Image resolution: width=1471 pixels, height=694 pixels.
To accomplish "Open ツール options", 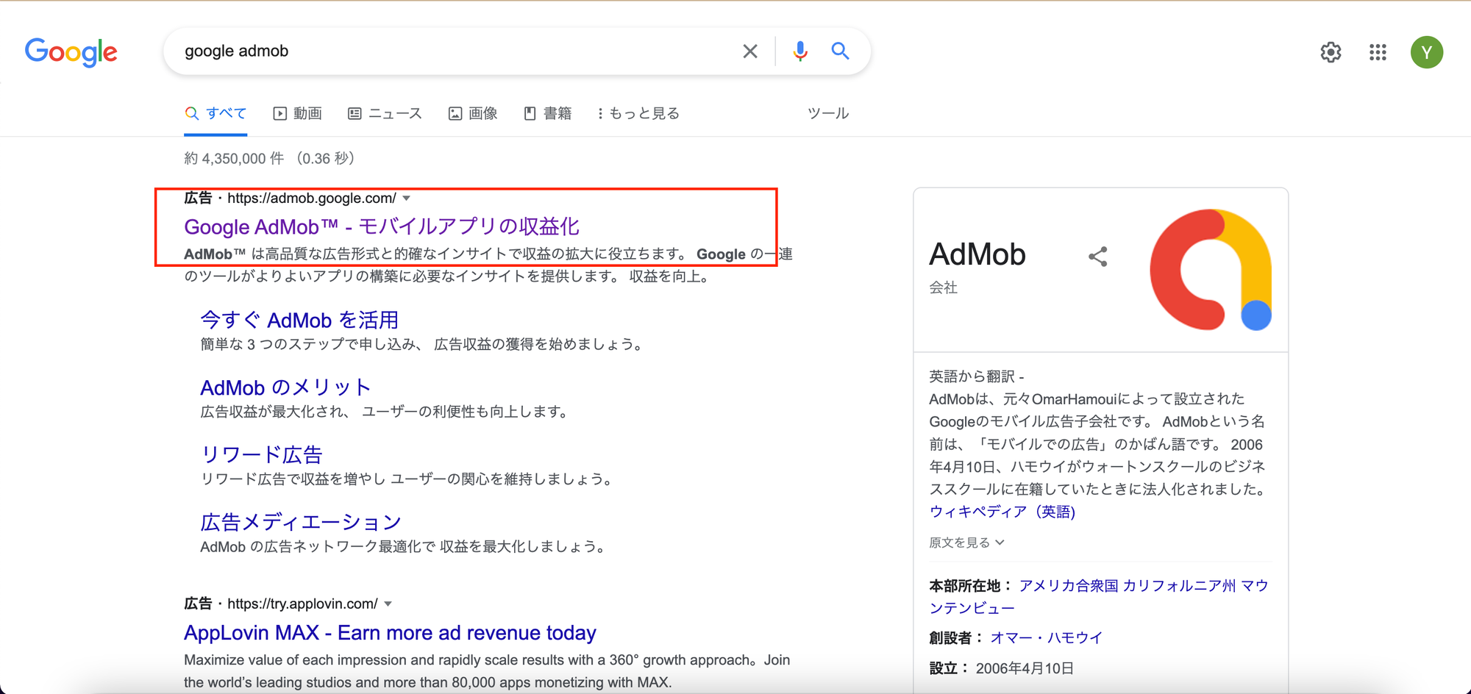I will click(828, 113).
